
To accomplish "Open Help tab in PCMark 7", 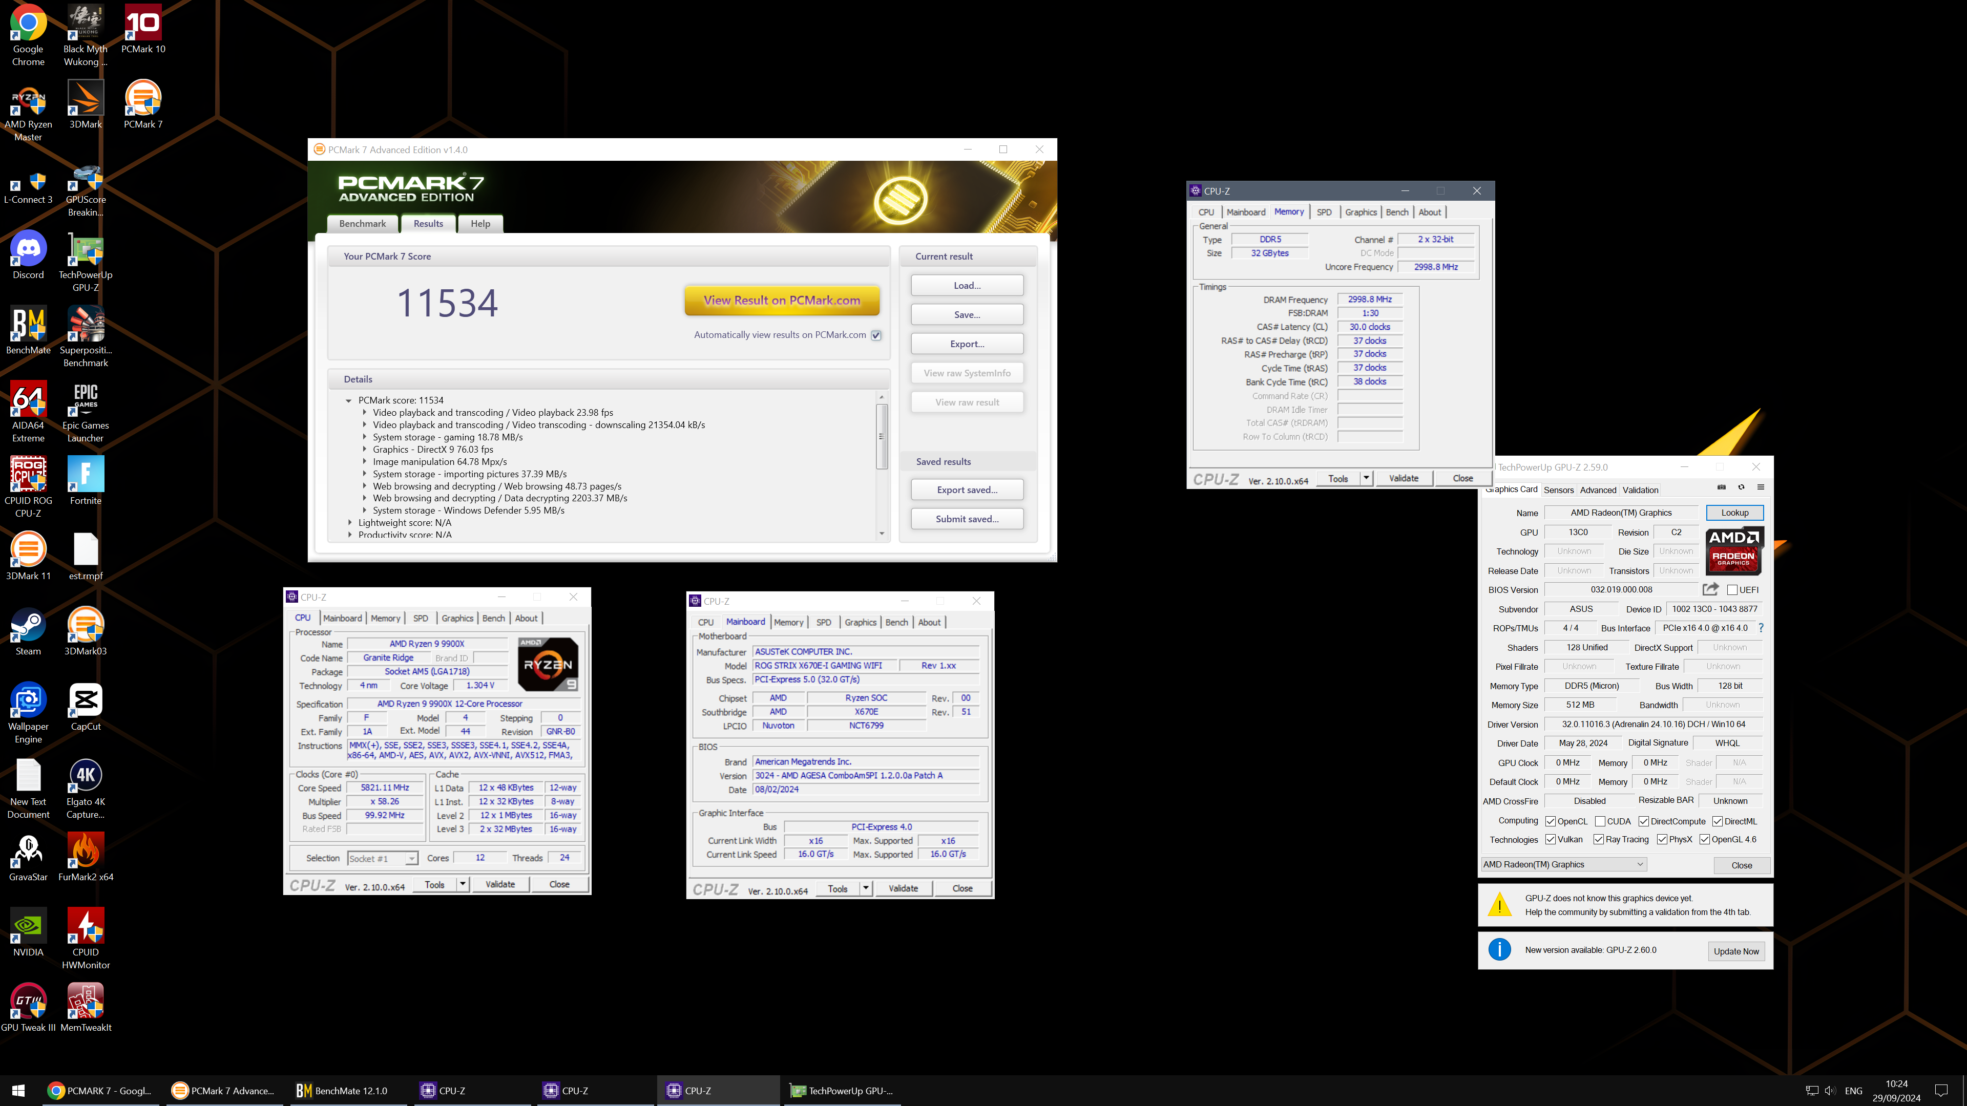I will [x=480, y=224].
